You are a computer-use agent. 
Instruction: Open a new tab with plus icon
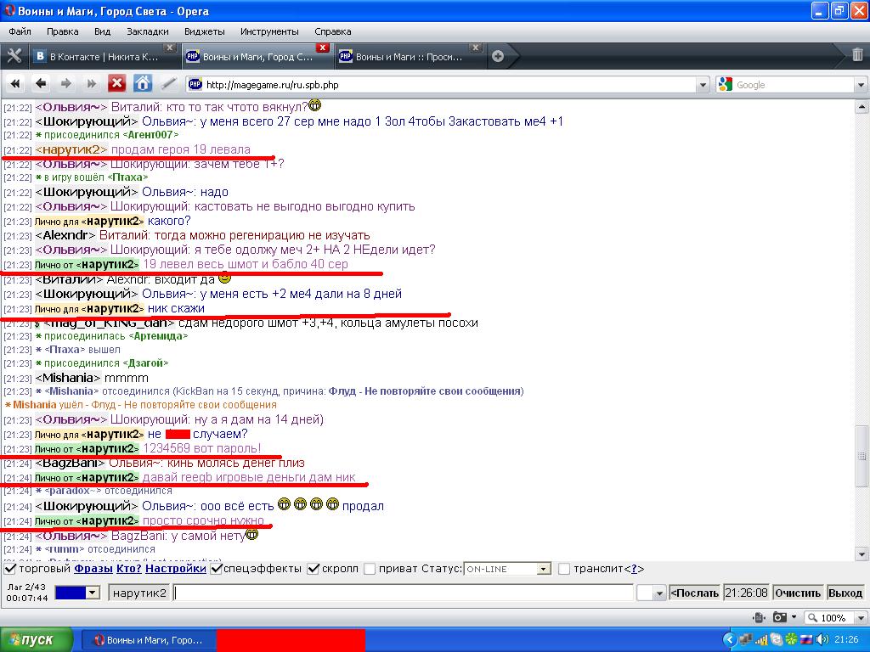tap(498, 57)
